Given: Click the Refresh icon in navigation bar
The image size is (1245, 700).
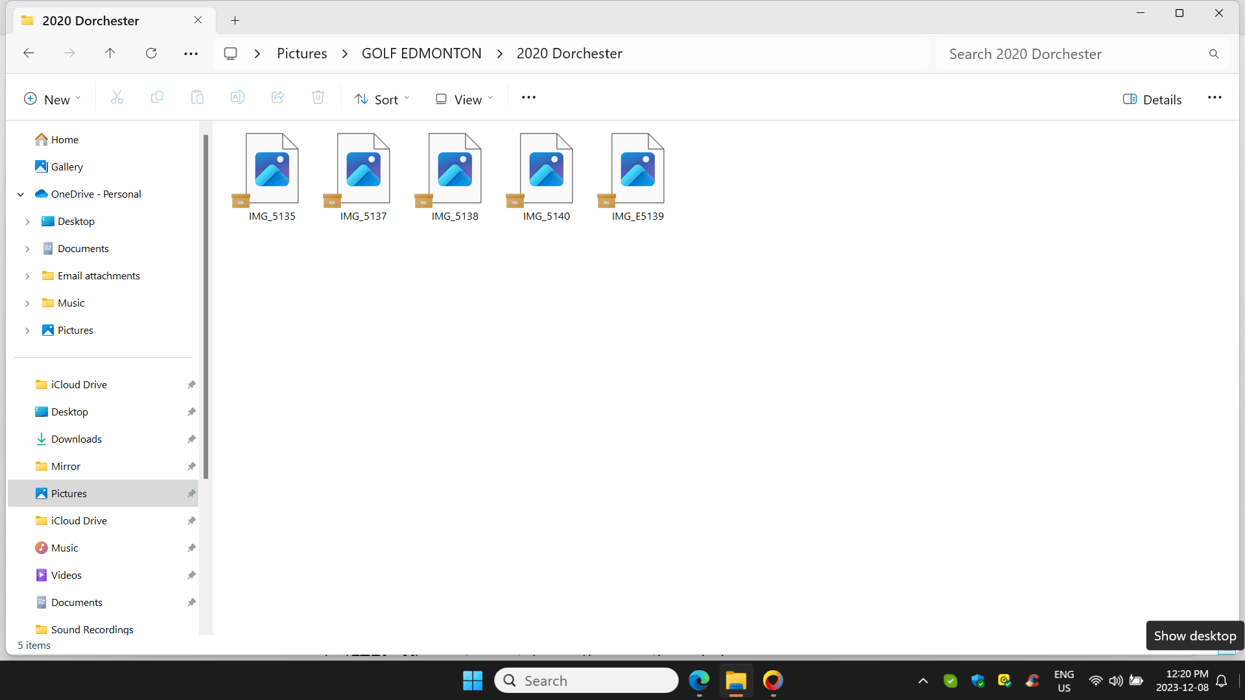Looking at the screenshot, I should click(x=151, y=53).
